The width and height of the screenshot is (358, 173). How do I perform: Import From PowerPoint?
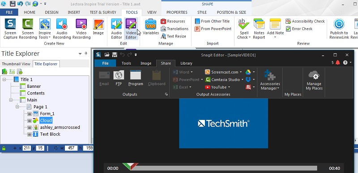pos(213,29)
